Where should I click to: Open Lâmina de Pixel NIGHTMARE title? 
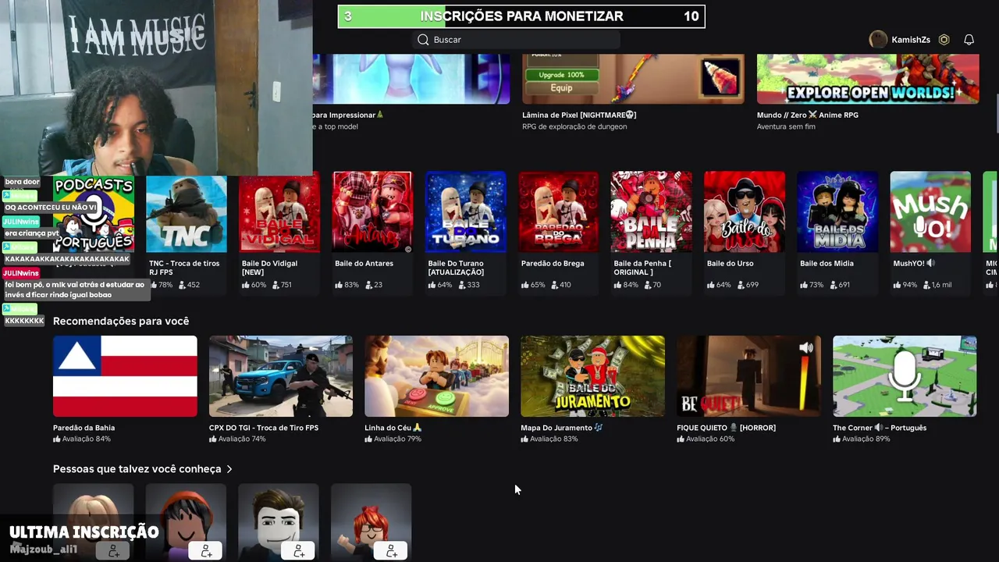point(579,115)
